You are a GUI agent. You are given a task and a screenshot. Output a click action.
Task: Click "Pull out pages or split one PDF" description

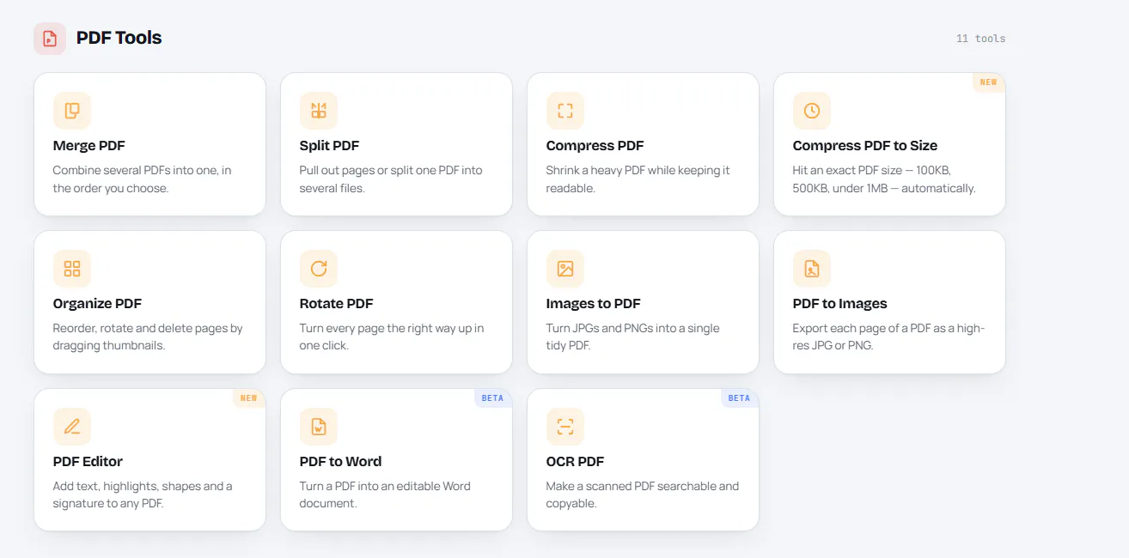391,179
